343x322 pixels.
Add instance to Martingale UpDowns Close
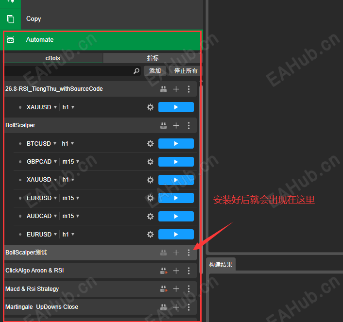(176, 307)
